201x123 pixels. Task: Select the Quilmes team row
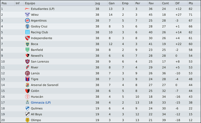(x=100, y=108)
